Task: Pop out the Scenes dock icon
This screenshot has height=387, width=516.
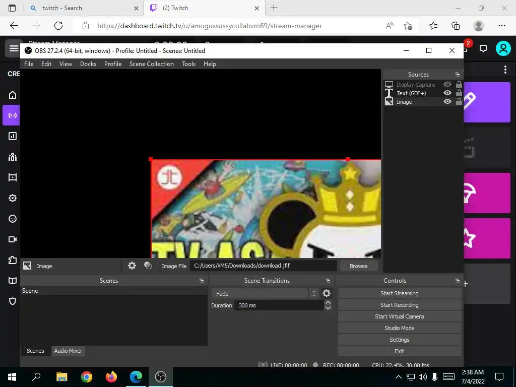Action: (202, 281)
